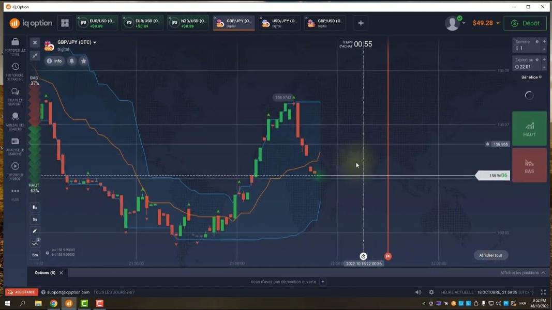Click the green HAUT buy button

pos(529,129)
